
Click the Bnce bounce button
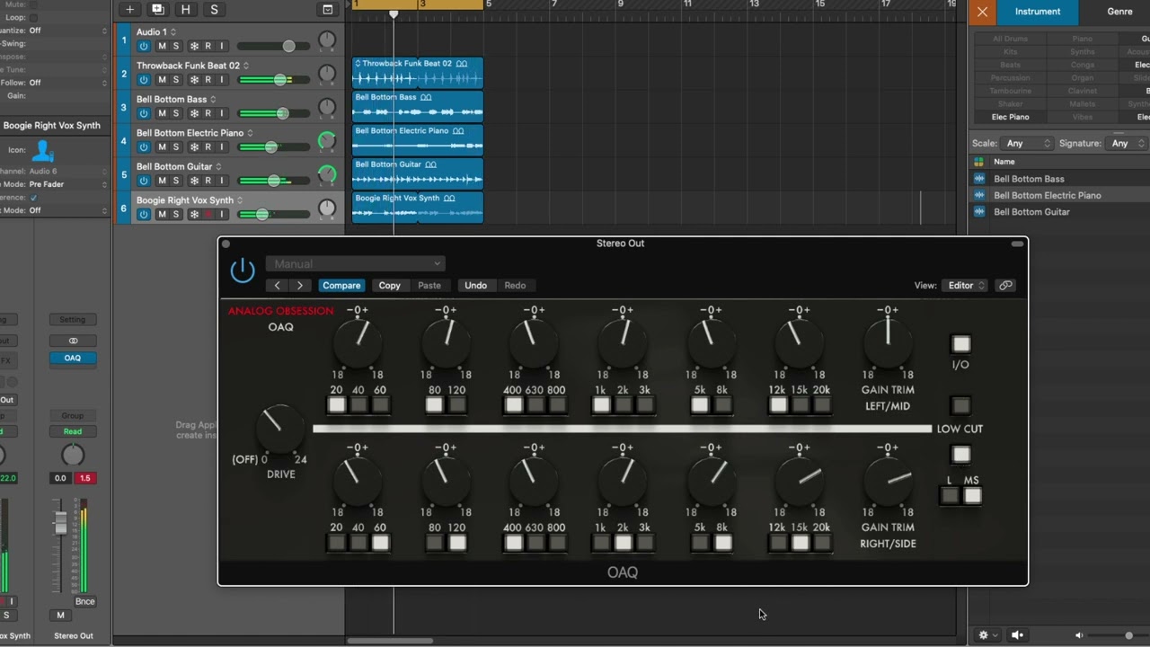click(84, 601)
